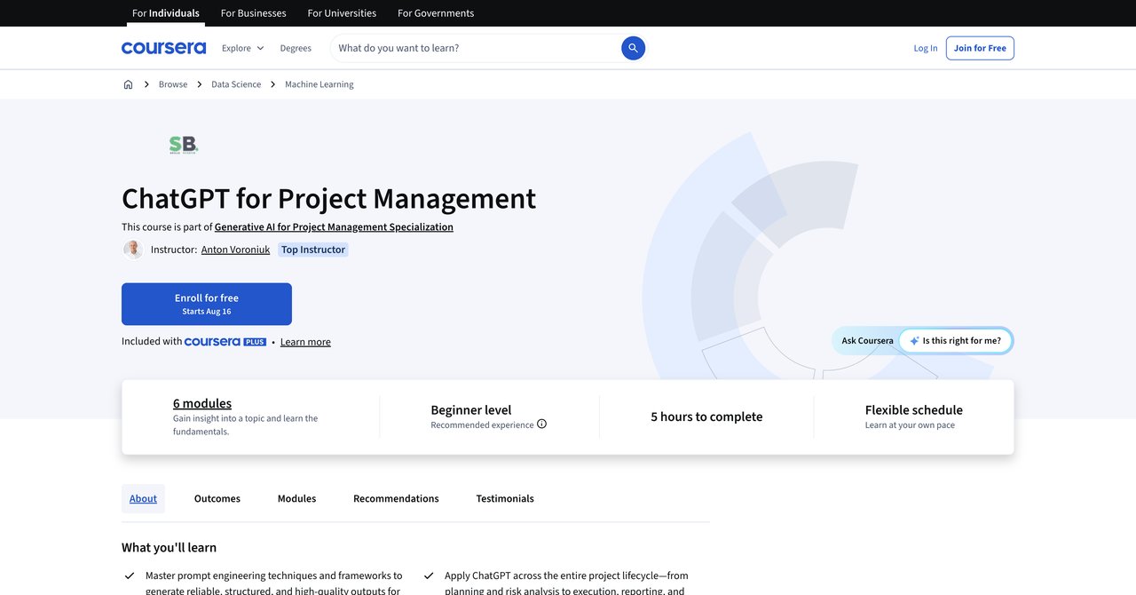Click the ChatGPT for Project Management heading
The height and width of the screenshot is (595, 1136).
pos(328,198)
